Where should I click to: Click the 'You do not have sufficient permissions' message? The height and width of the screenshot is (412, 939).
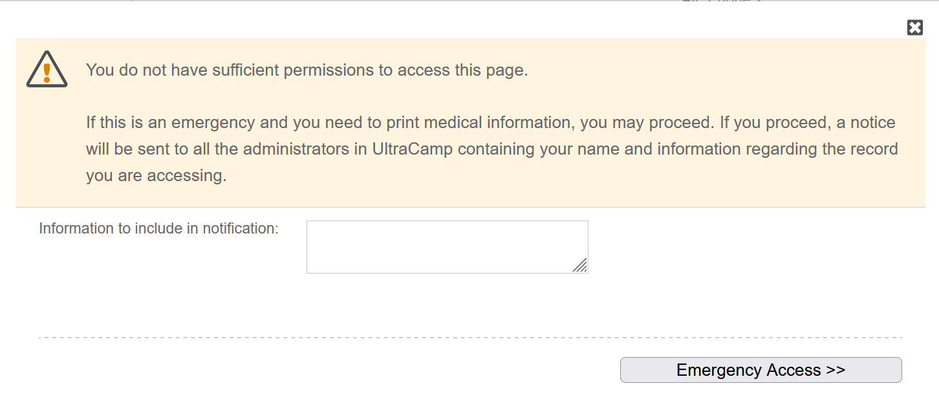click(307, 70)
